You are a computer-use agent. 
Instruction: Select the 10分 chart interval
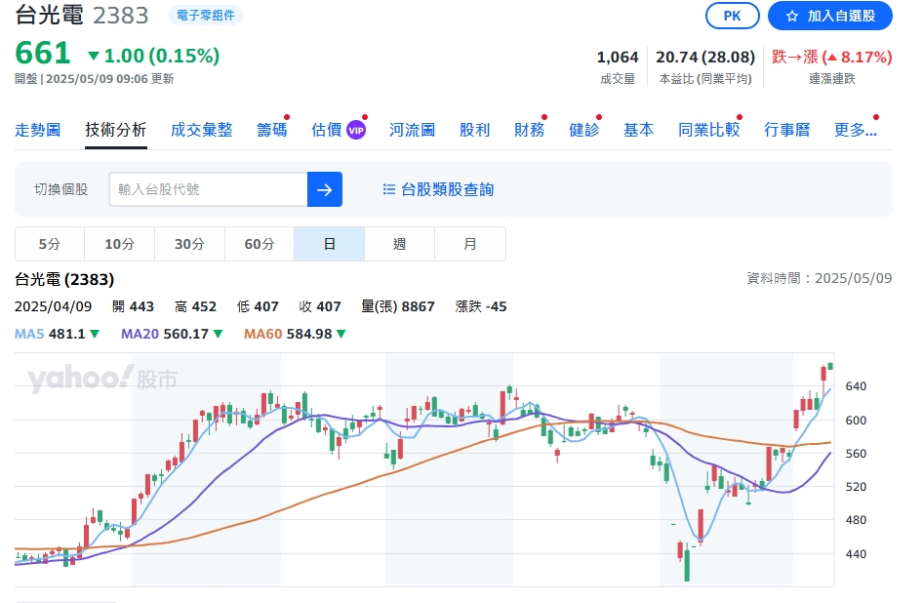click(119, 244)
